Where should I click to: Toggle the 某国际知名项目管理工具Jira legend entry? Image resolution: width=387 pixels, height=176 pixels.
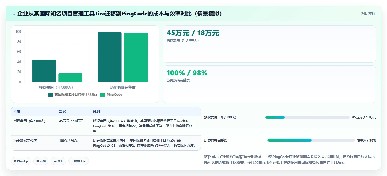pyautogui.click(x=72, y=95)
